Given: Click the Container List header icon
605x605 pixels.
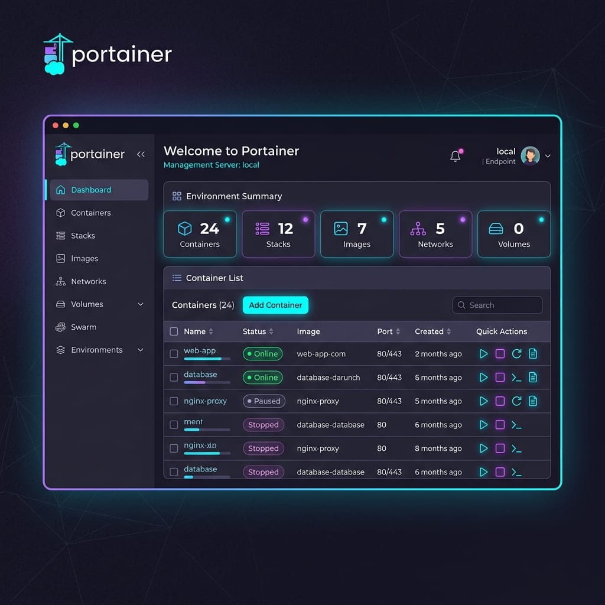Looking at the screenshot, I should click(x=177, y=278).
